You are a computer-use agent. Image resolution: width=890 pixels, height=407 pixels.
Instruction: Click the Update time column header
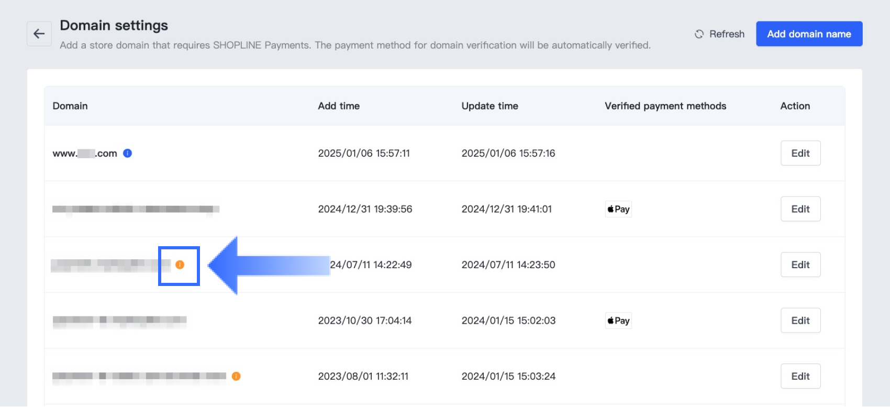tap(489, 106)
